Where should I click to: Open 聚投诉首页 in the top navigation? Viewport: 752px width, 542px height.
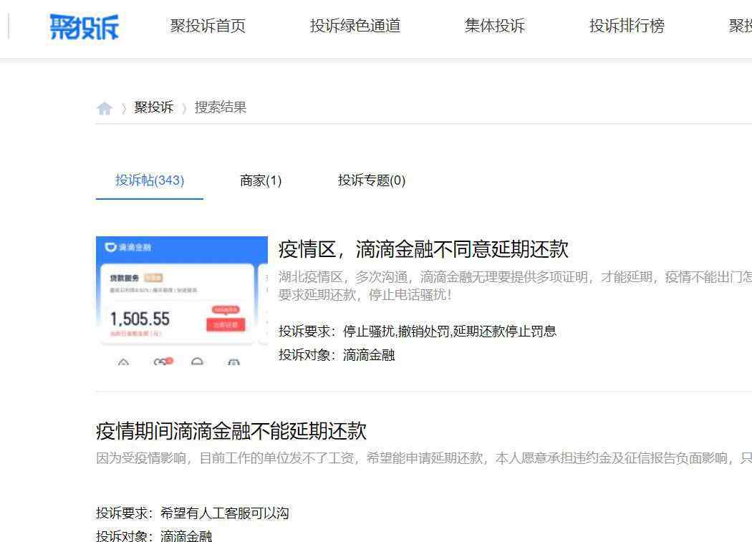(x=208, y=26)
